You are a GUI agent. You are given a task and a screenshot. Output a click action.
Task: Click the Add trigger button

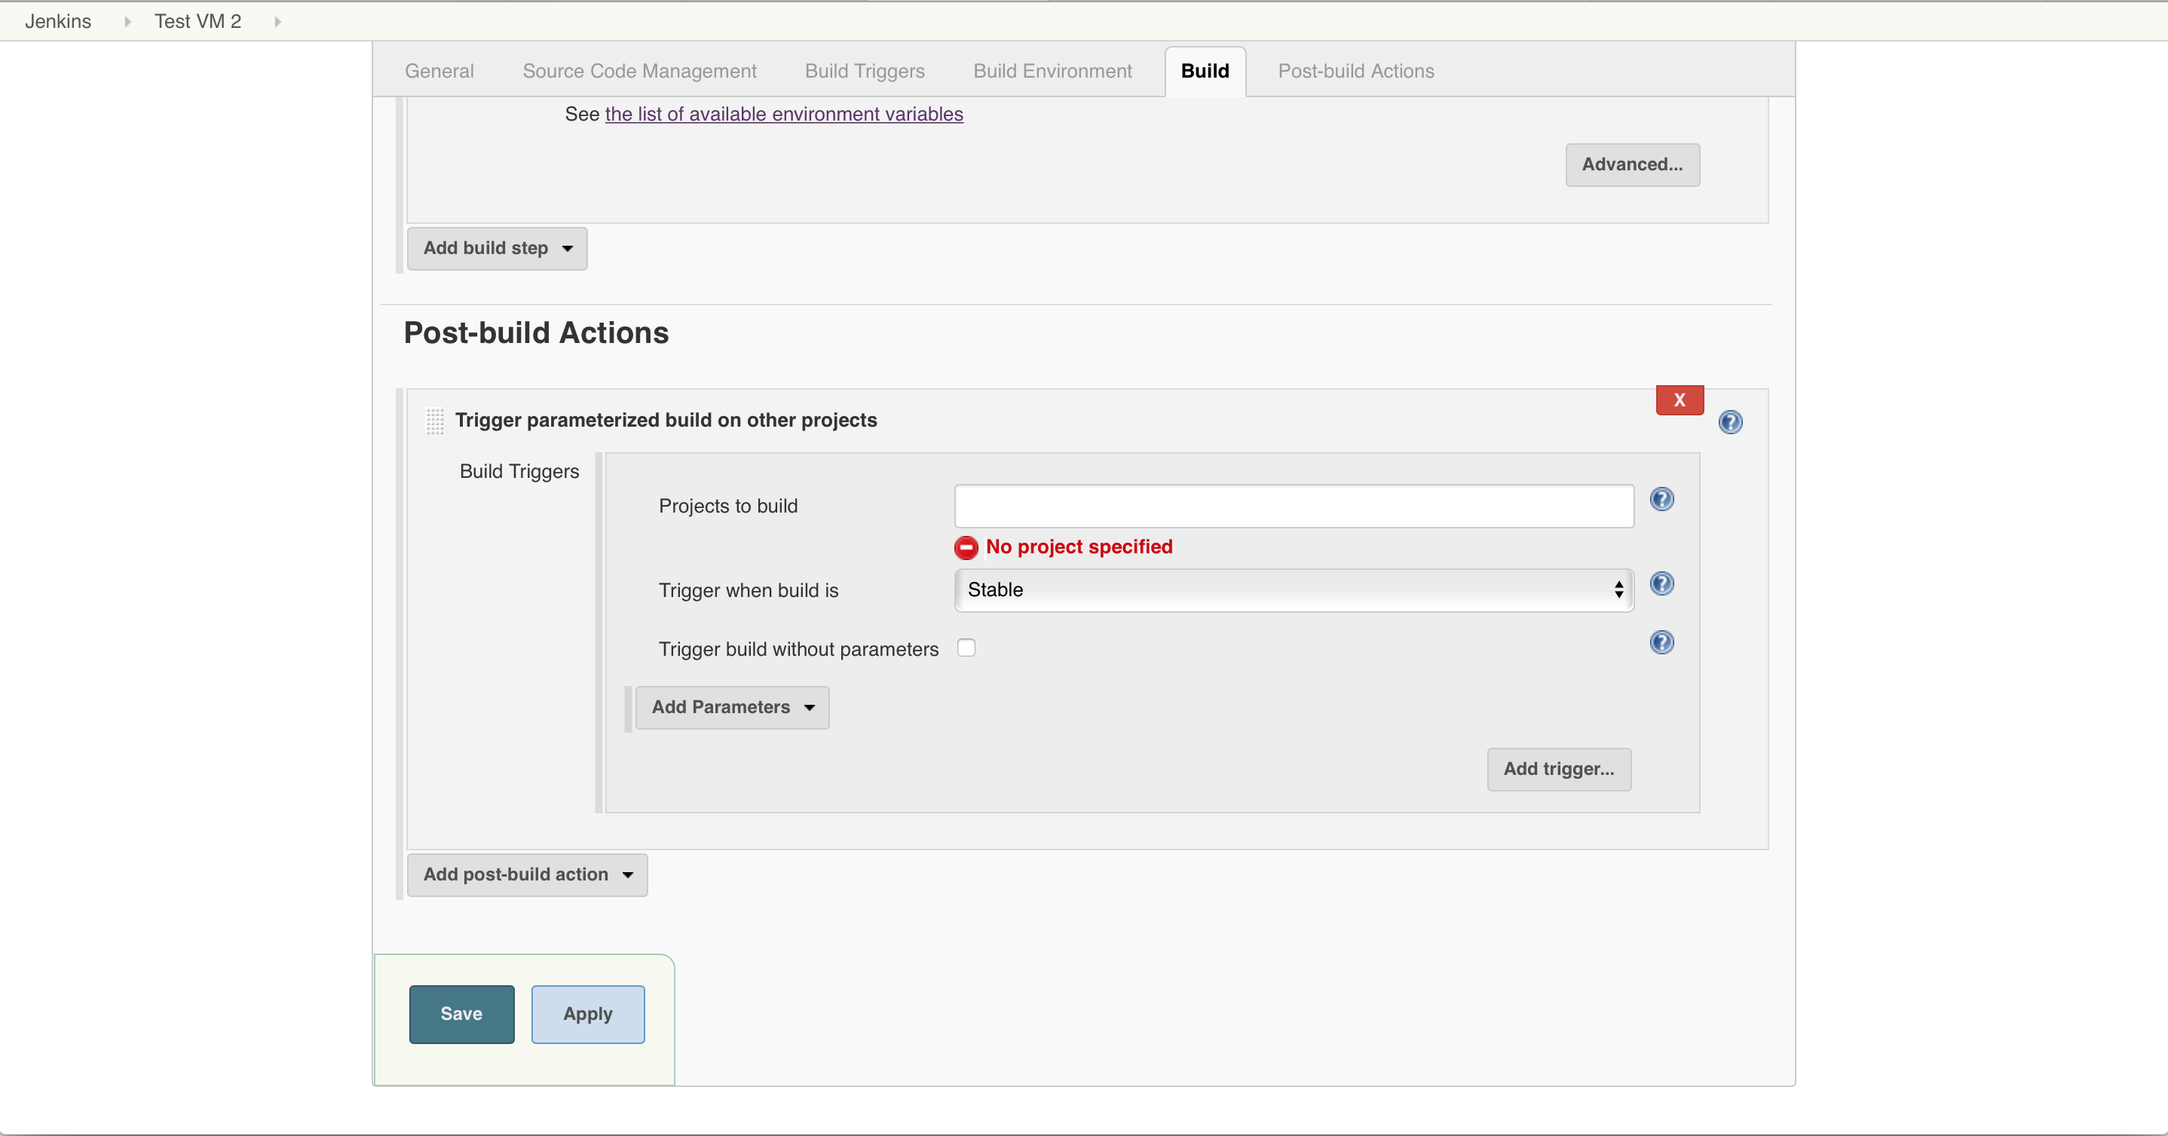(x=1559, y=767)
